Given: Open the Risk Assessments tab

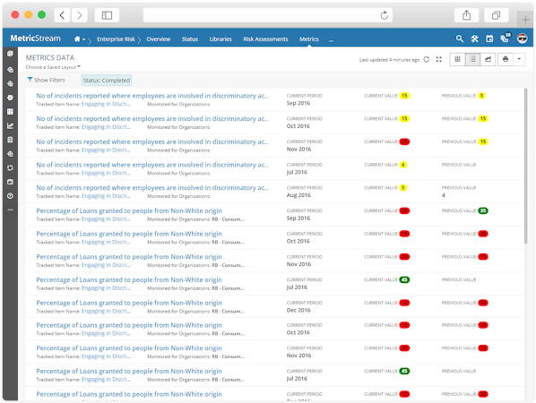Looking at the screenshot, I should pyautogui.click(x=265, y=39).
